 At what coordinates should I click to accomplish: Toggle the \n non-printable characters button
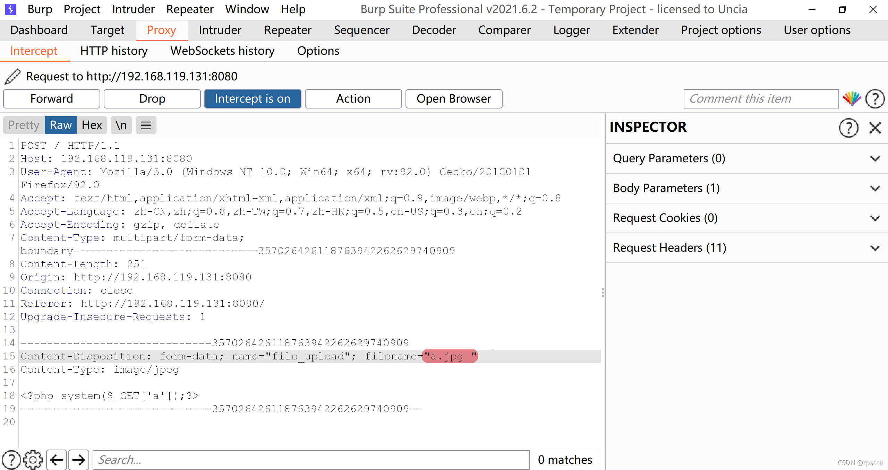click(121, 125)
